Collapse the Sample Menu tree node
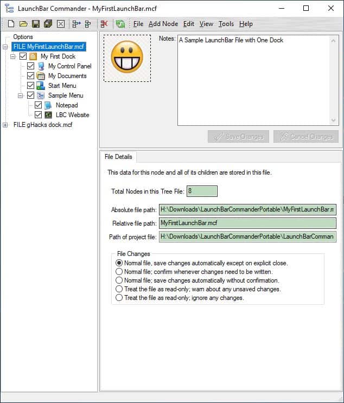344x403 pixels. pos(20,95)
